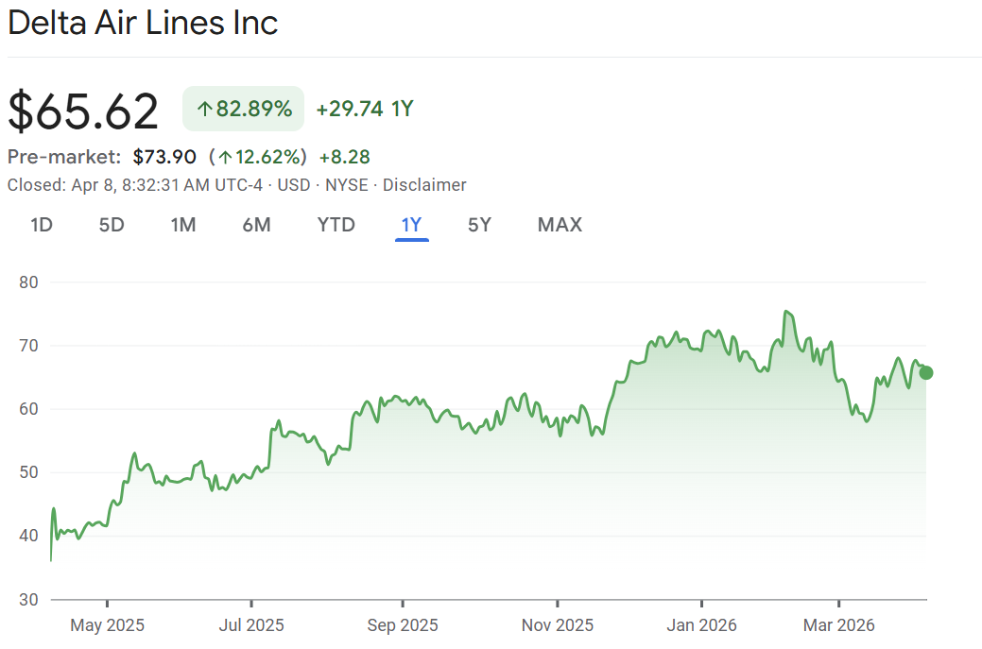
Task: Change the chart to 6M view
Action: click(x=256, y=225)
